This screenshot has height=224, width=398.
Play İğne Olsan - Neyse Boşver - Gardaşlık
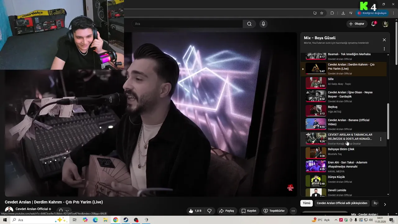(344, 96)
